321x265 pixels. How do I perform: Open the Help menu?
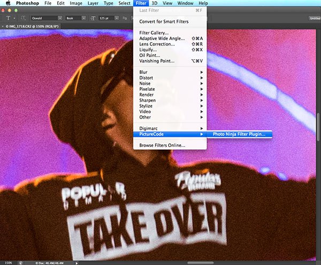(x=203, y=3)
